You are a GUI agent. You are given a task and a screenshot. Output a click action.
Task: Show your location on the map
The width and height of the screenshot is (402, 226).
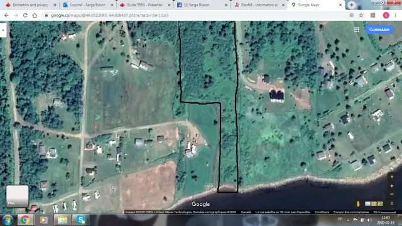pyautogui.click(x=391, y=177)
